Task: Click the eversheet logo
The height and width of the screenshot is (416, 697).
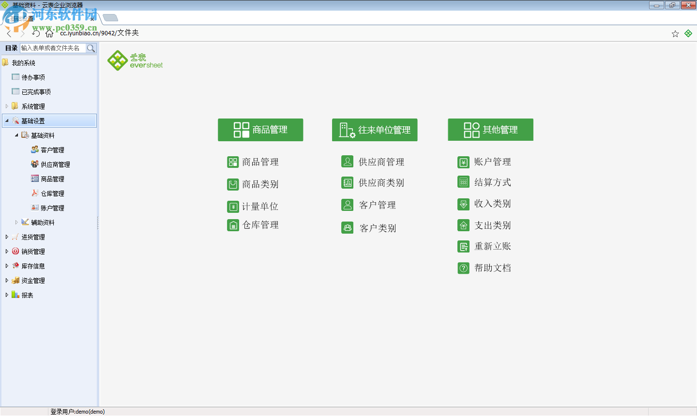Action: tap(135, 60)
